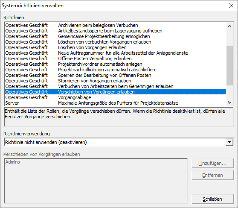Select 'Archivieren beim beleglosen Verbuchen' policy
This screenshot has width=238, height=208.
coord(115,25)
